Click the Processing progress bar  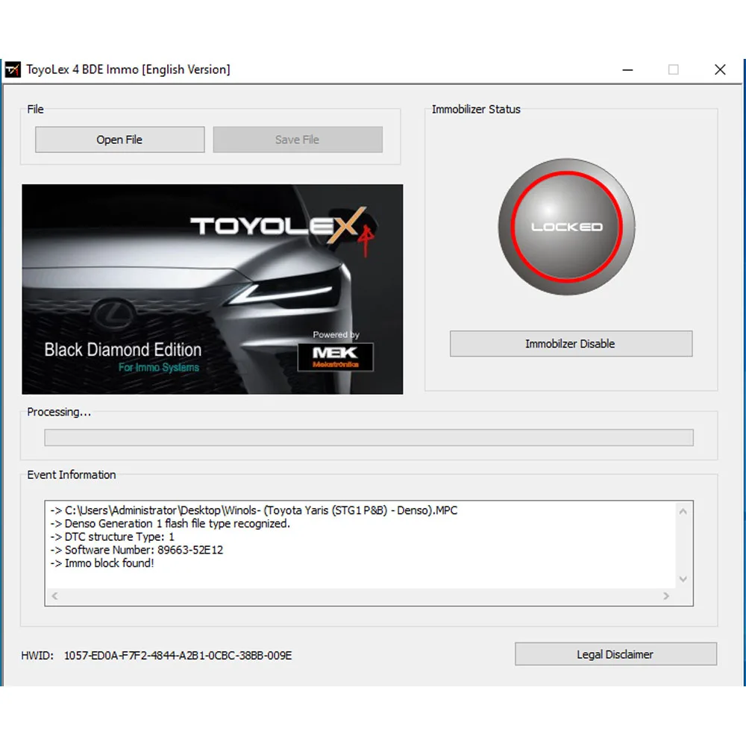click(369, 438)
